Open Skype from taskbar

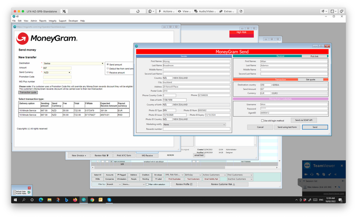click(109, 200)
